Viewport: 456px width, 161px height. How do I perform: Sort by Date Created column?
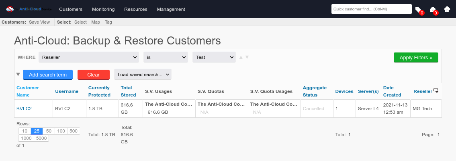[x=392, y=91]
